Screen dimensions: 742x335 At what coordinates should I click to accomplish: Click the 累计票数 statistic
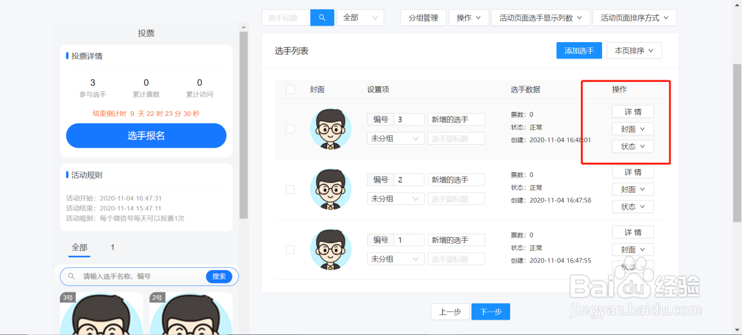[146, 88]
